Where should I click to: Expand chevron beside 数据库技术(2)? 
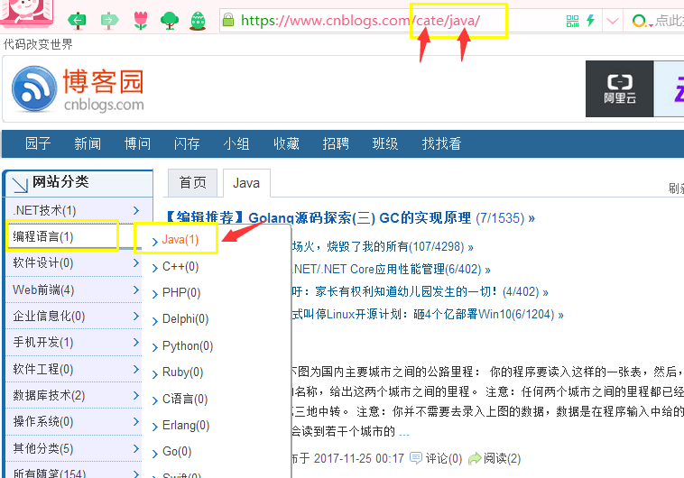[136, 396]
